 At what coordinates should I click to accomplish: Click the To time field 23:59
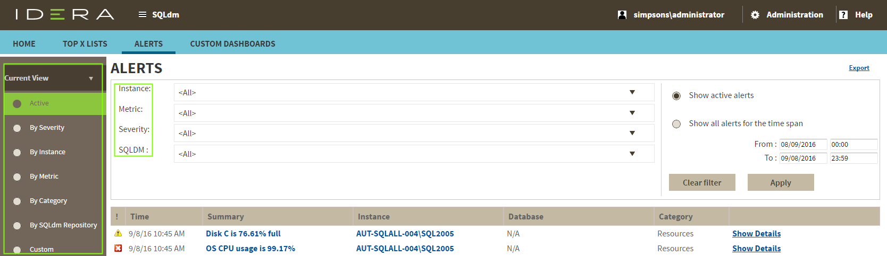point(853,158)
